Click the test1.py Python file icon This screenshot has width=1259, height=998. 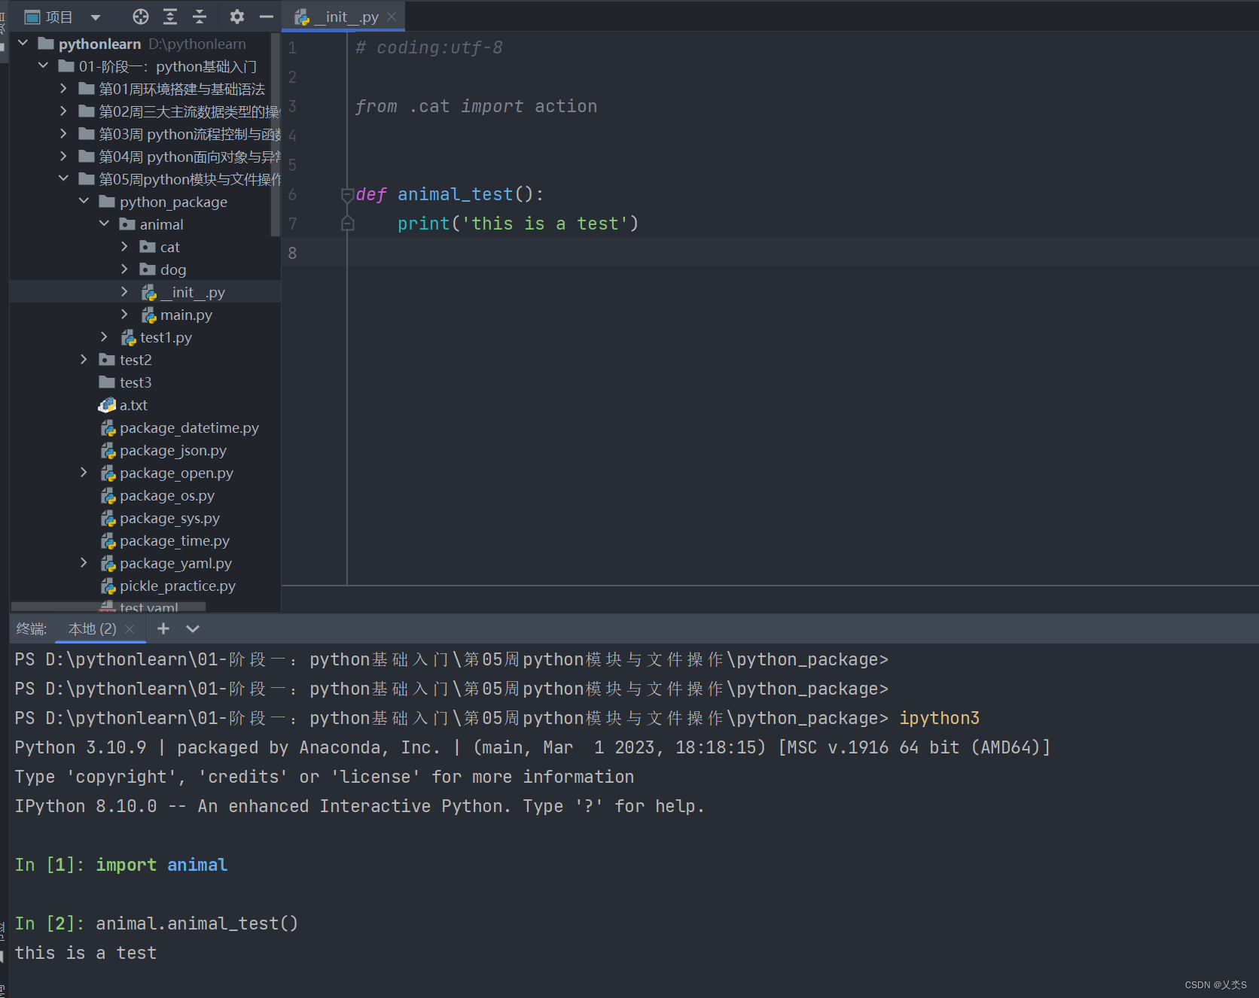point(128,337)
